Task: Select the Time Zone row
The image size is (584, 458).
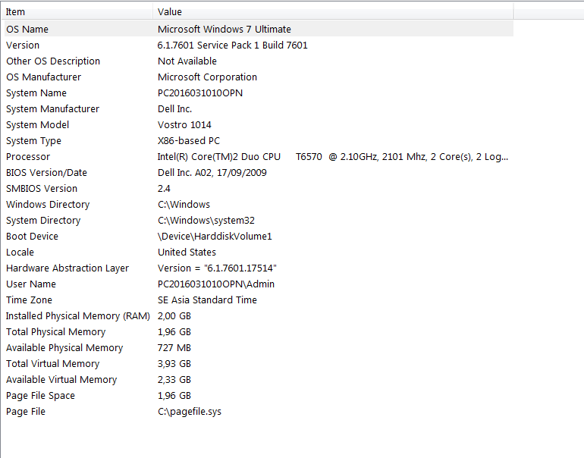Action: [259, 300]
